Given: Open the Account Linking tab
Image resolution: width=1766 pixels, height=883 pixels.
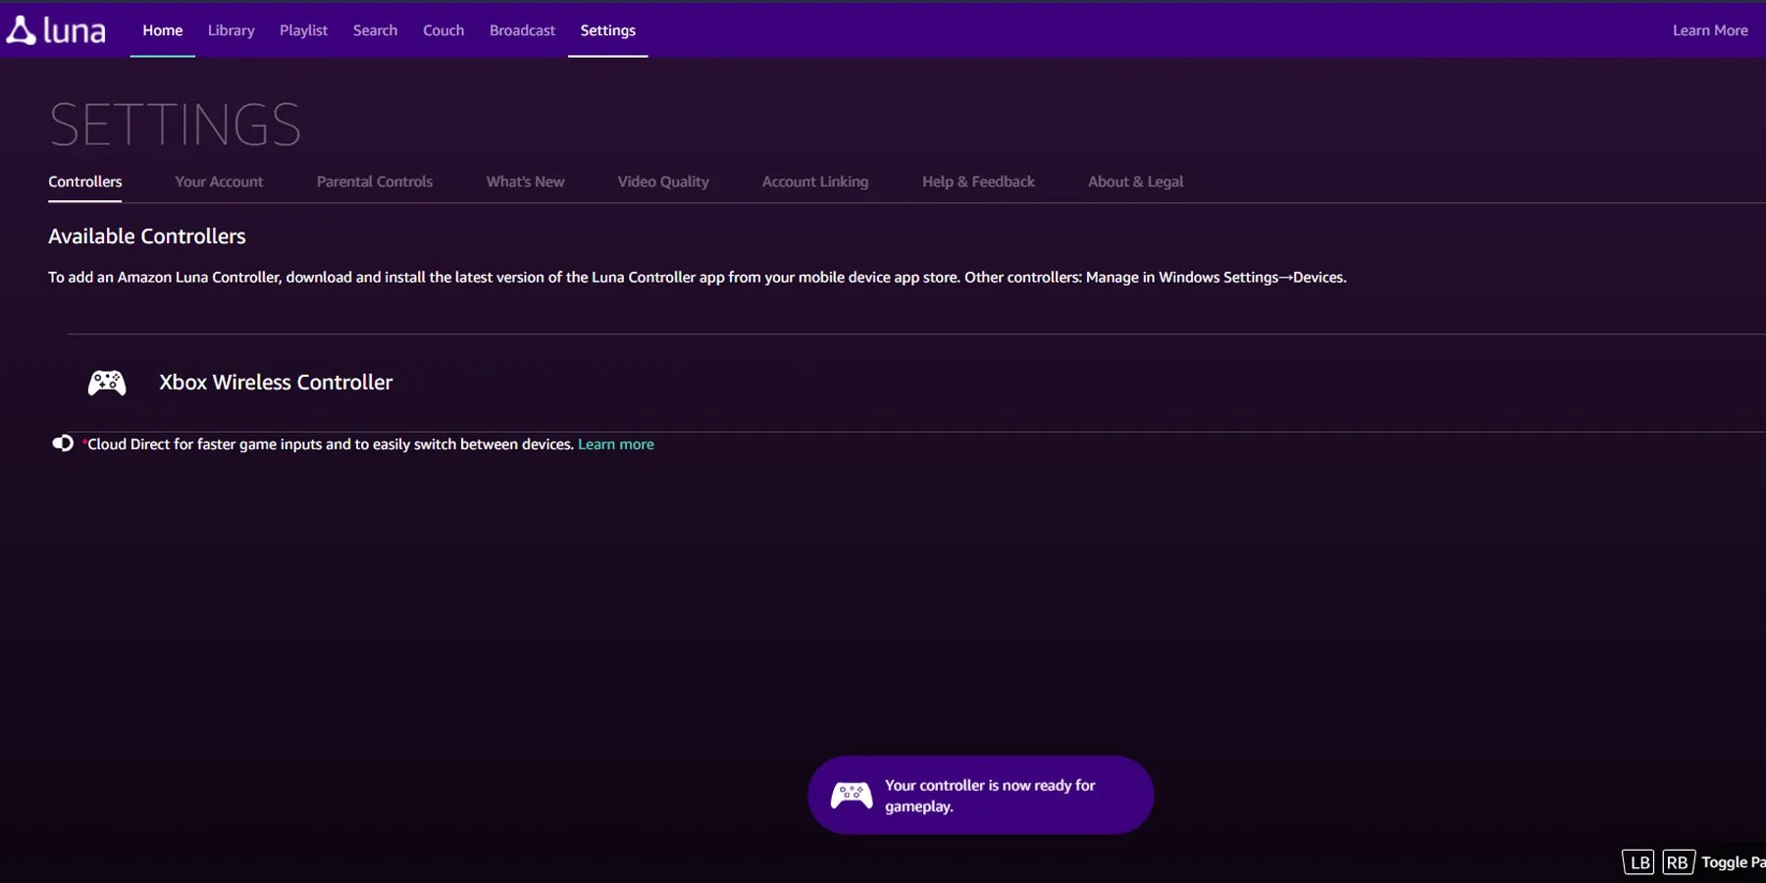Looking at the screenshot, I should click(815, 182).
